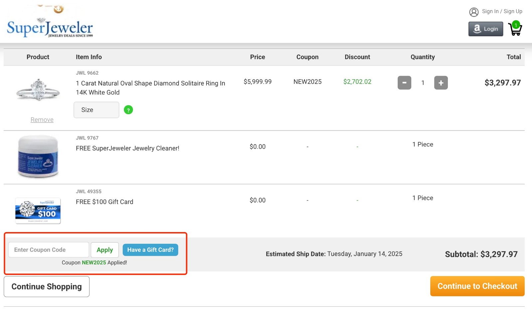This screenshot has height=310, width=532.
Task: Apply the entered coupon code
Action: click(x=105, y=249)
